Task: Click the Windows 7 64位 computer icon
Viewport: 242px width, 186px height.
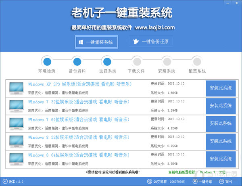Action: pyautogui.click(x=16, y=124)
